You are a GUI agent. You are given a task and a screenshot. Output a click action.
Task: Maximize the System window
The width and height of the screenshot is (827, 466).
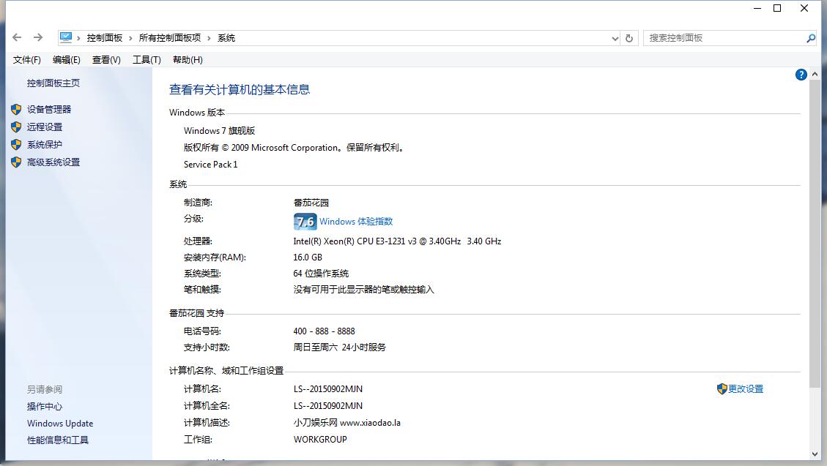click(777, 8)
